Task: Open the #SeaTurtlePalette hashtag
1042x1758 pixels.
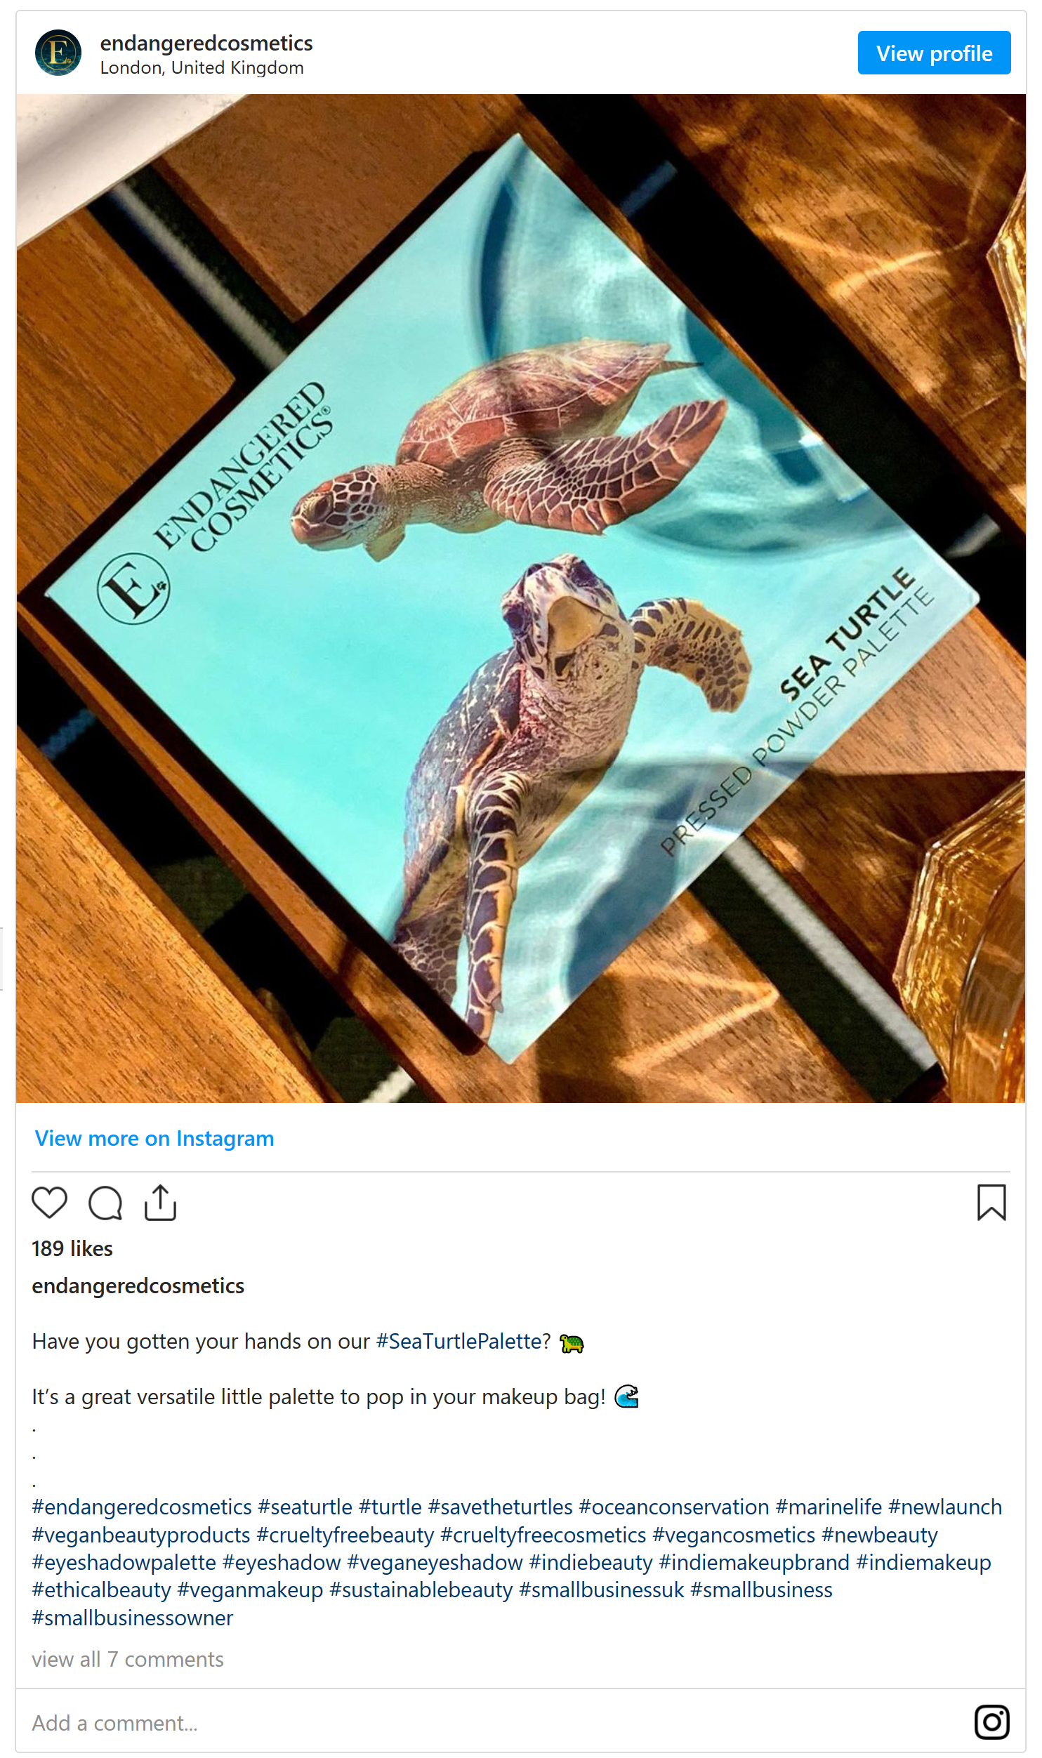Action: (463, 1341)
